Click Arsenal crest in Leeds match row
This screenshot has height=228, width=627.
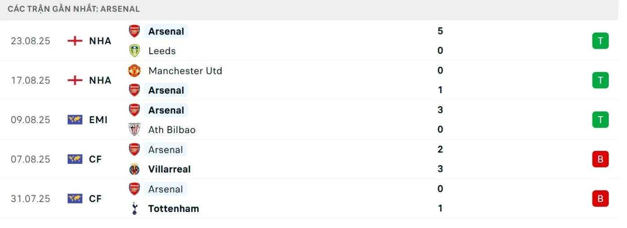134,31
